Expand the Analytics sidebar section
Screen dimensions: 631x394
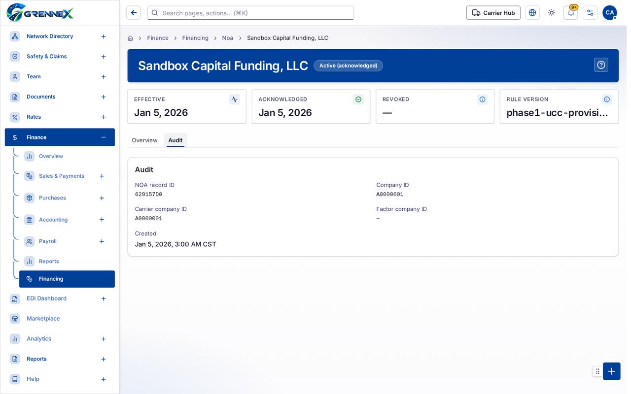click(x=104, y=339)
